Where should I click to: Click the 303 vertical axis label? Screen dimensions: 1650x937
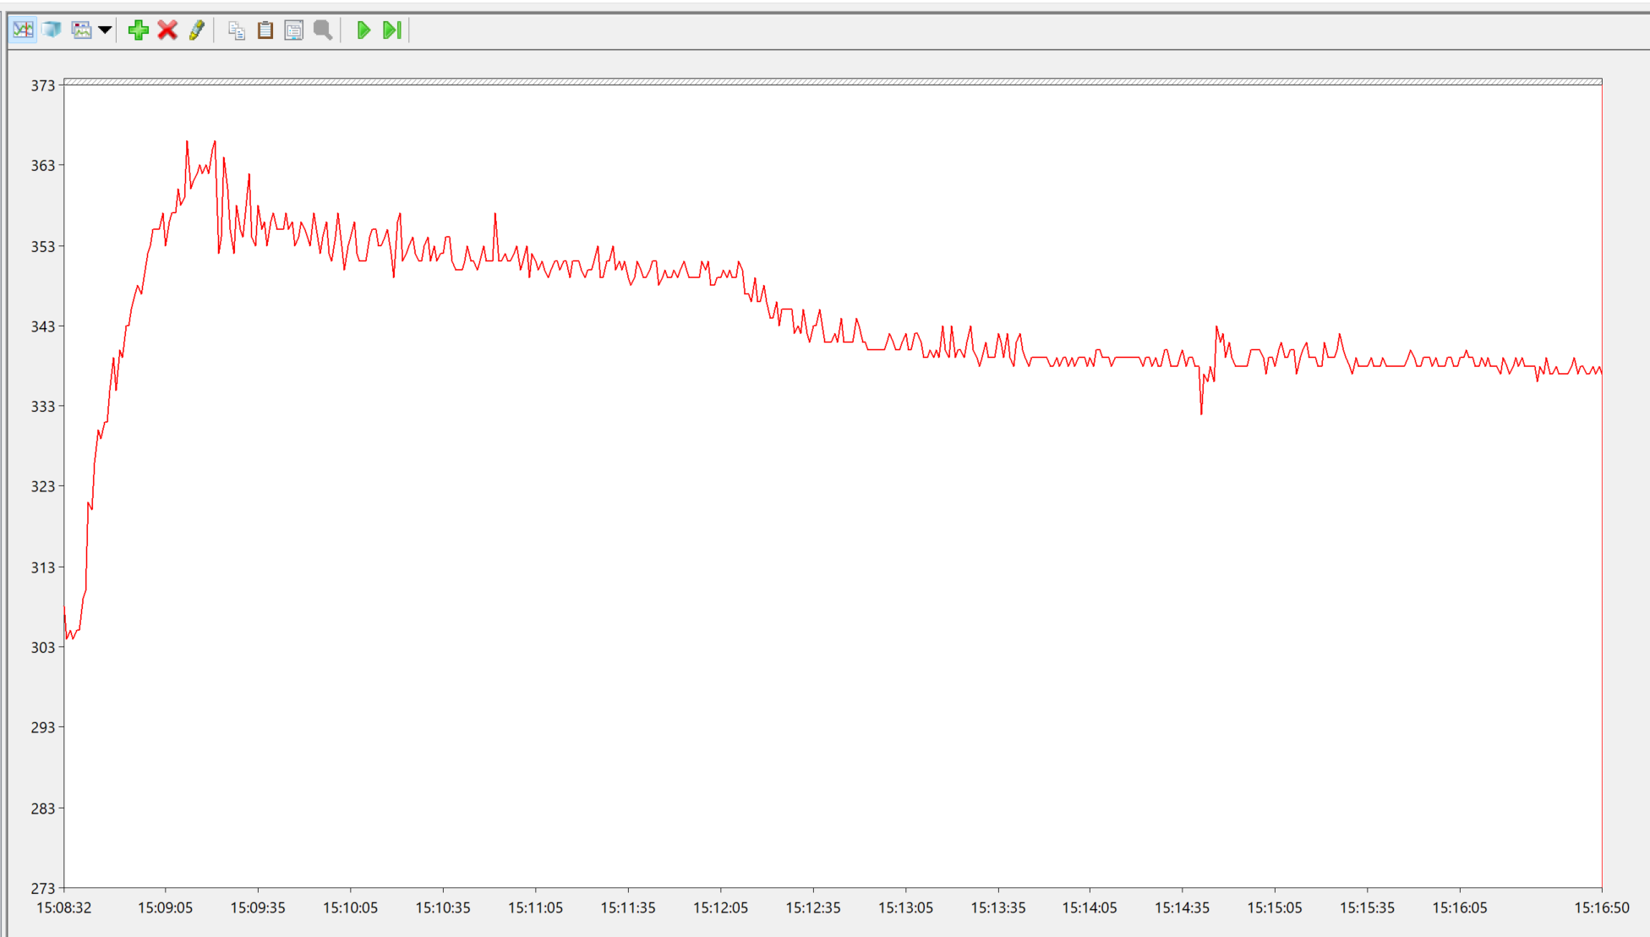[x=42, y=647]
